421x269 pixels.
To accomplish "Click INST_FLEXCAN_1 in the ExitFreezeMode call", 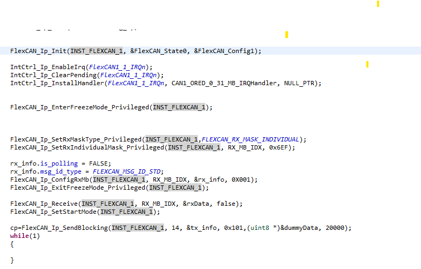I will pyautogui.click(x=175, y=188).
